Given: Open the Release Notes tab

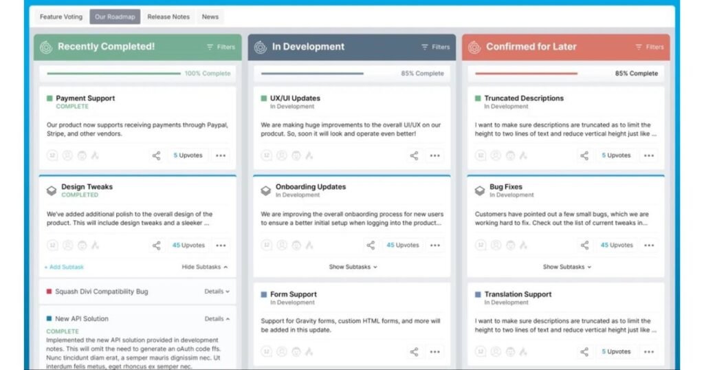Looking at the screenshot, I should [x=168, y=17].
